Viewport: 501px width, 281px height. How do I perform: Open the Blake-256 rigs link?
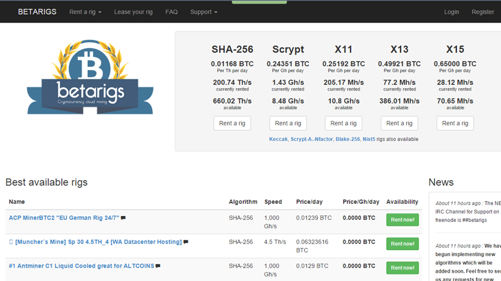click(x=347, y=139)
